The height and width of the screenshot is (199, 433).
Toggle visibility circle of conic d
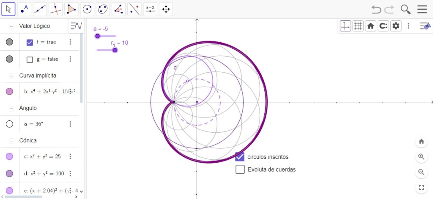pos(9,173)
